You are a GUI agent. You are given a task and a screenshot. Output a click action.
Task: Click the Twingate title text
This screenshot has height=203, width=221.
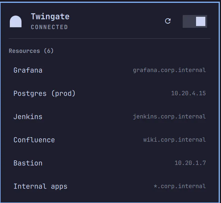click(x=50, y=17)
